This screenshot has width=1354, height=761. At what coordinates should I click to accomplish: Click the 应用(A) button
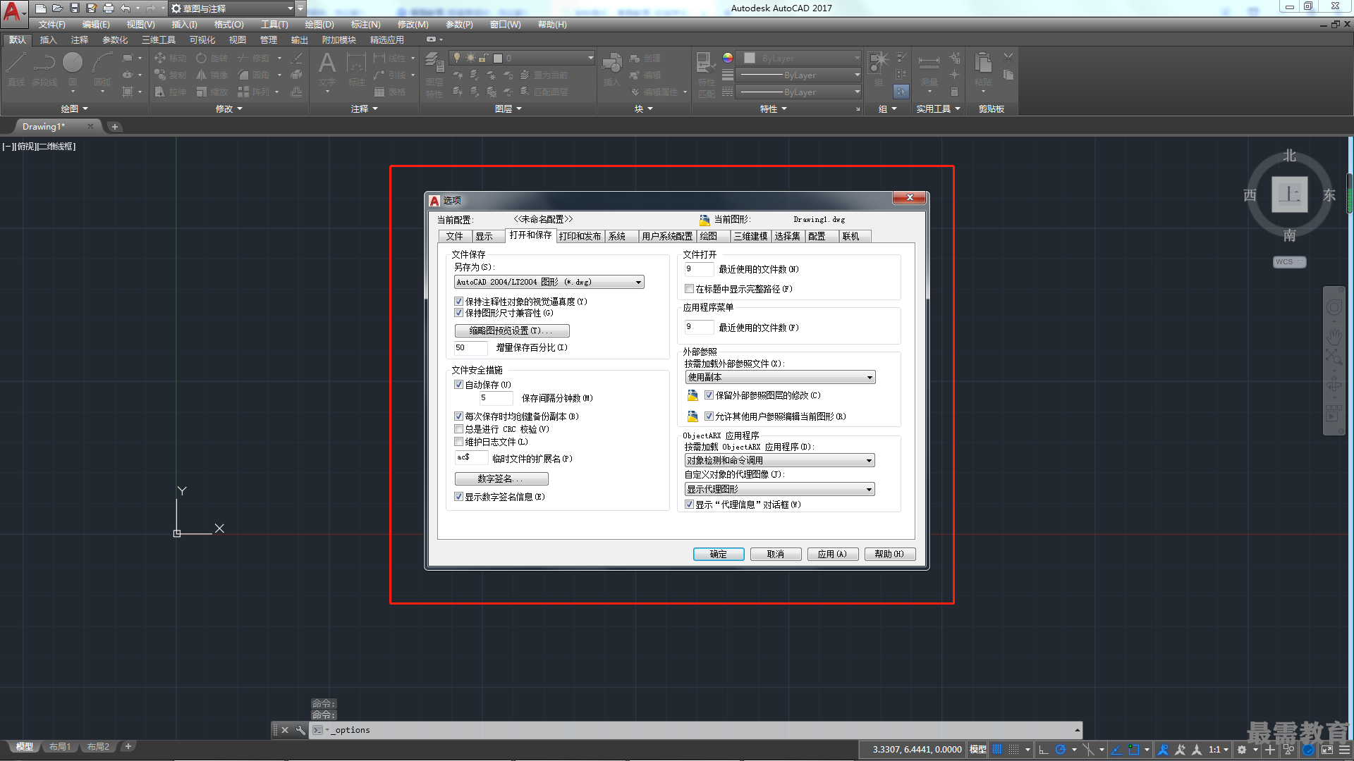pyautogui.click(x=833, y=555)
